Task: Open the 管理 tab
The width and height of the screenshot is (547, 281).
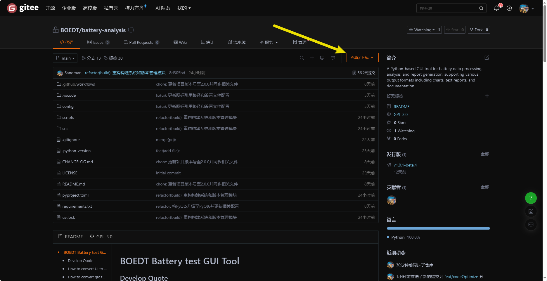Action: tap(300, 42)
